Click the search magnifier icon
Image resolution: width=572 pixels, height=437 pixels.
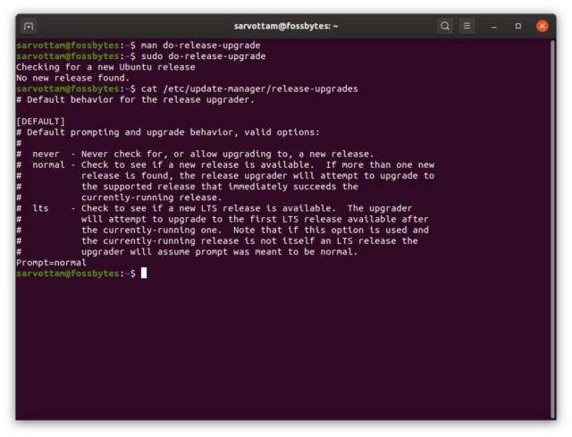tap(445, 26)
